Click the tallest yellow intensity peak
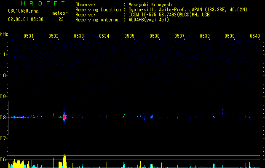The width and height of the screenshot is (265, 168). 64,161
